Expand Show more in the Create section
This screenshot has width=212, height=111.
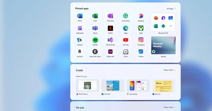point(169,70)
